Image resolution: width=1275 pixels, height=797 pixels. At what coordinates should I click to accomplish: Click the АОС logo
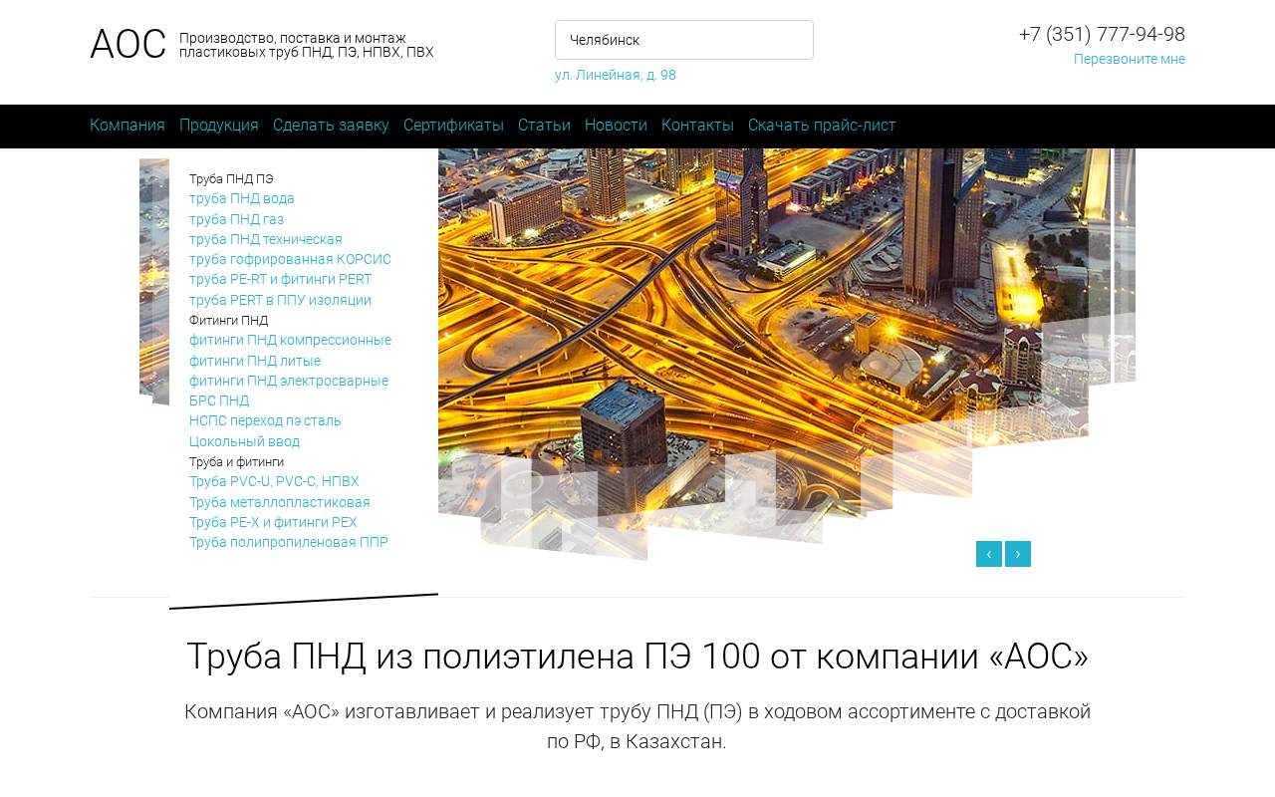point(127,45)
